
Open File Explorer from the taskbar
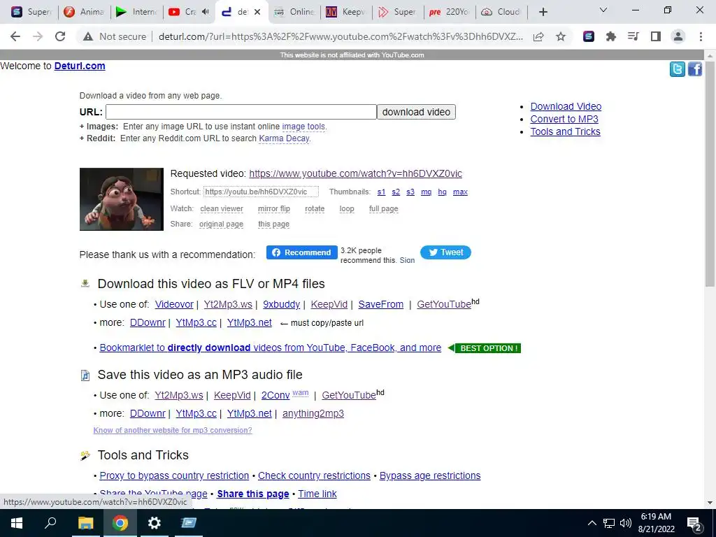click(x=85, y=523)
